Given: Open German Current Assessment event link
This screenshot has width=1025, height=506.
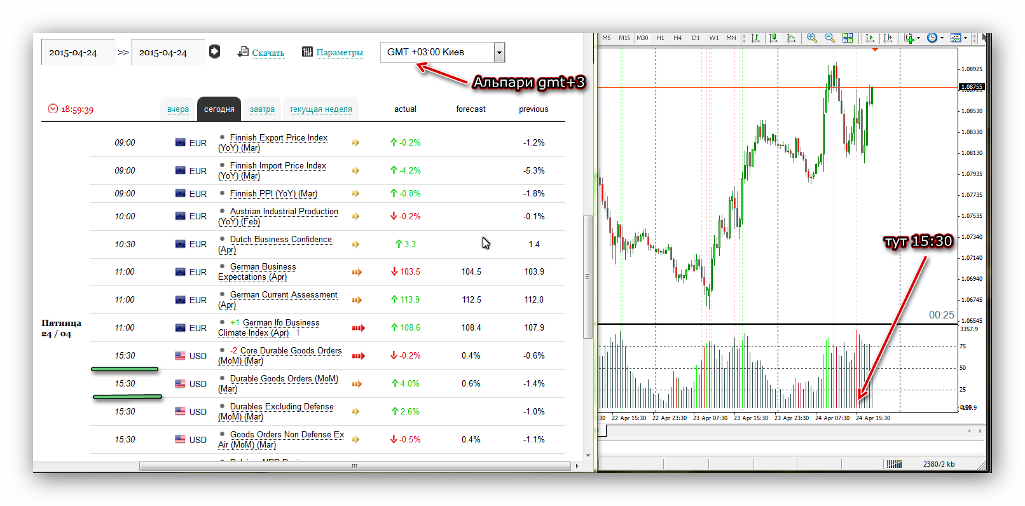Looking at the screenshot, I should (278, 299).
